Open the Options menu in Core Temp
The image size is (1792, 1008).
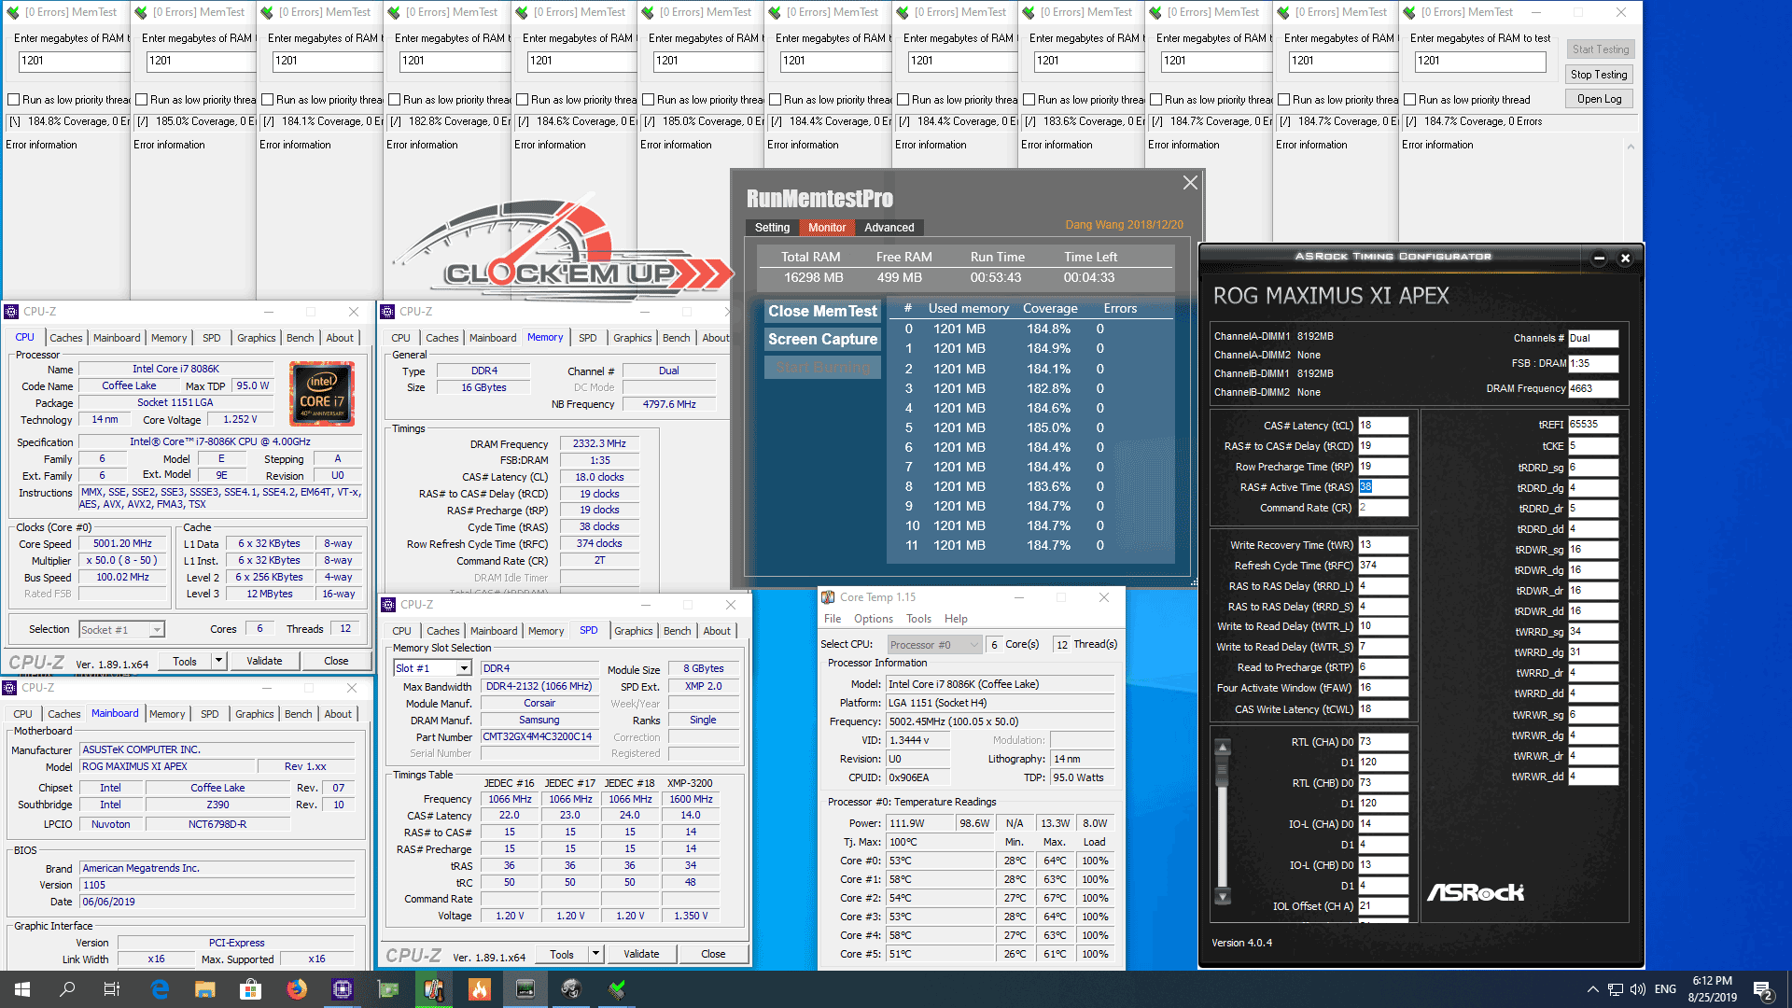[873, 619]
